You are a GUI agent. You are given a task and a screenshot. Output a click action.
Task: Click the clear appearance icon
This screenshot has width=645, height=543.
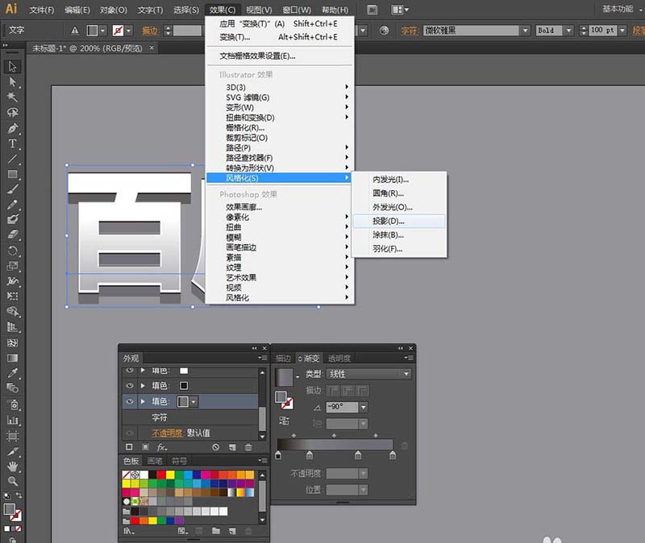coord(215,447)
